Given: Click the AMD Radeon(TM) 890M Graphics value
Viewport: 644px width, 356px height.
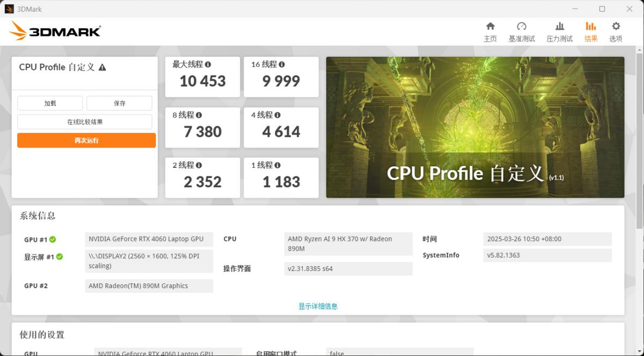Looking at the screenshot, I should click(x=149, y=286).
